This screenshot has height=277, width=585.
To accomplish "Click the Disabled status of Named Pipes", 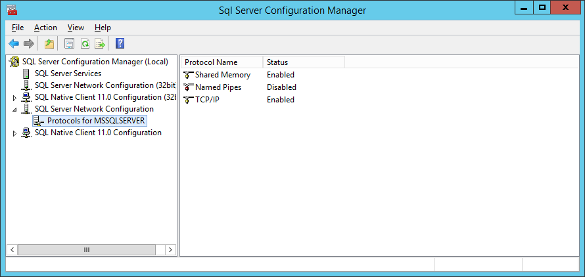I will coord(282,87).
